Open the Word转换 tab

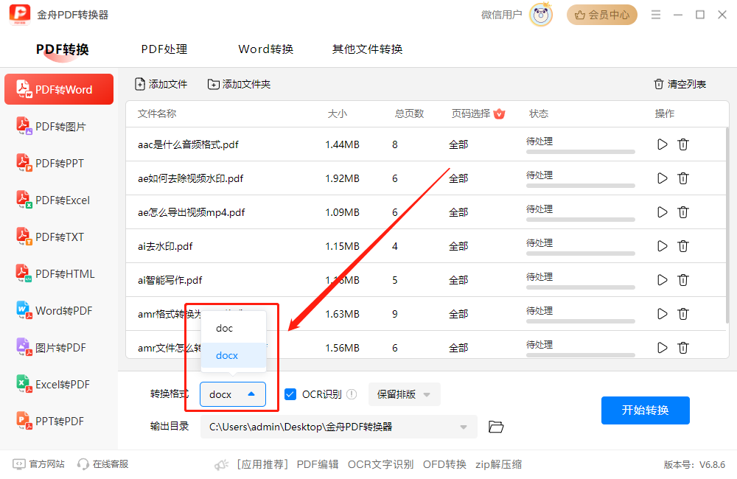[x=265, y=49]
